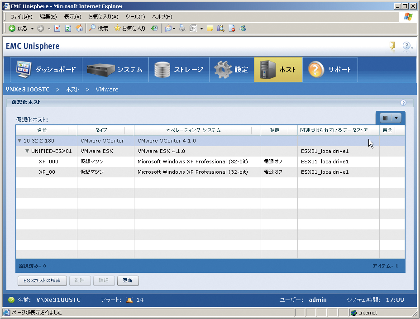The width and height of the screenshot is (420, 319).
Task: Click ESX01_localdrive1 in UNIFIED-ESX01 row
Action: click(x=325, y=151)
